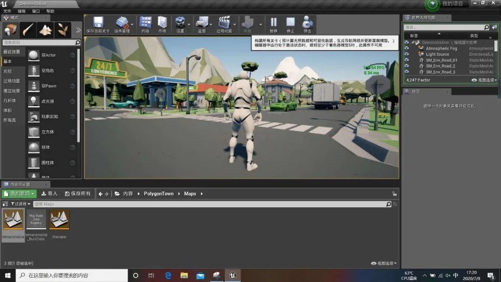
Task: Activate the Landscape mountain mode
Action: click(45, 30)
